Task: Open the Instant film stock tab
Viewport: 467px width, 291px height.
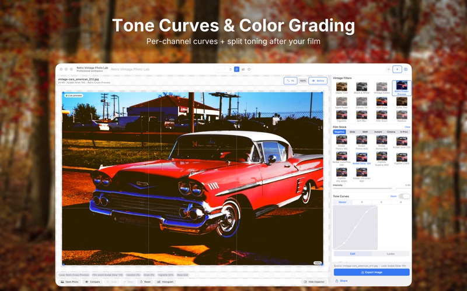Action: (378, 132)
